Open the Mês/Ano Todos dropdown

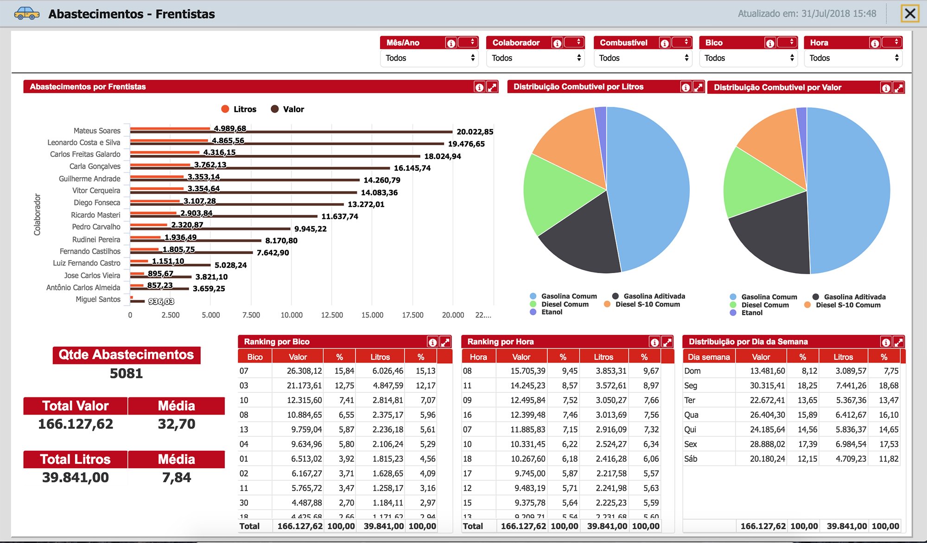[430, 58]
